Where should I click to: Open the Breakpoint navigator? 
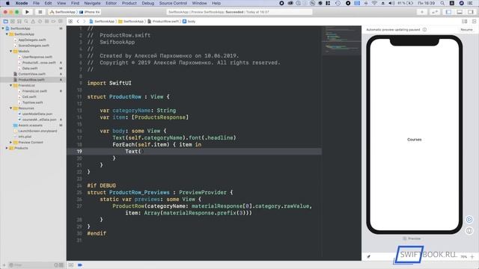tap(53, 22)
